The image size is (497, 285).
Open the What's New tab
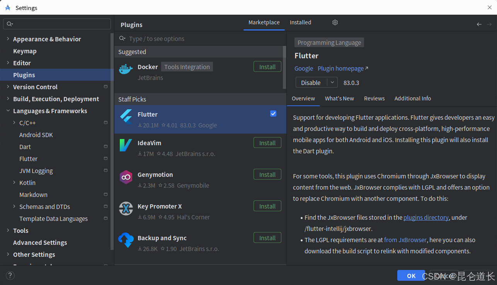tap(339, 98)
